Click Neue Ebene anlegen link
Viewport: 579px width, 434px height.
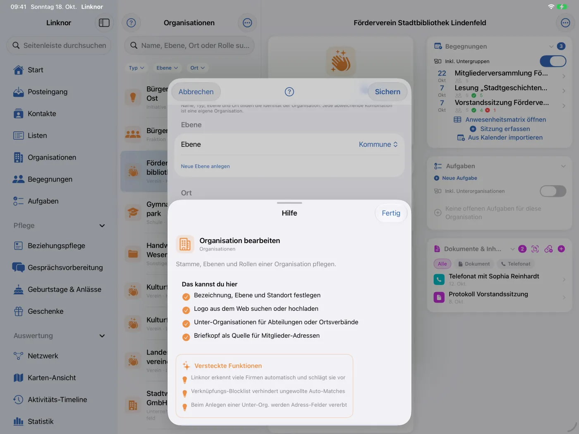click(x=205, y=166)
